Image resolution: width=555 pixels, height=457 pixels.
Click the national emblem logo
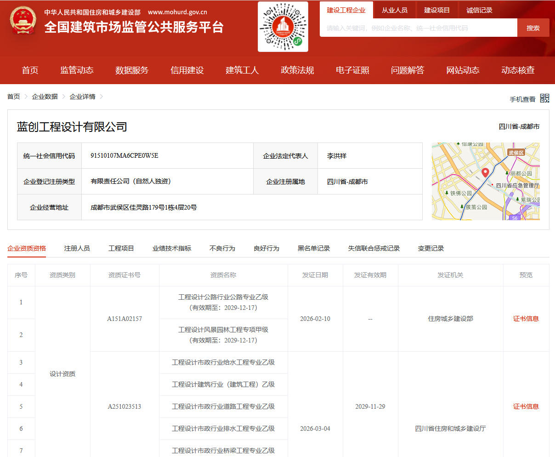(x=23, y=21)
